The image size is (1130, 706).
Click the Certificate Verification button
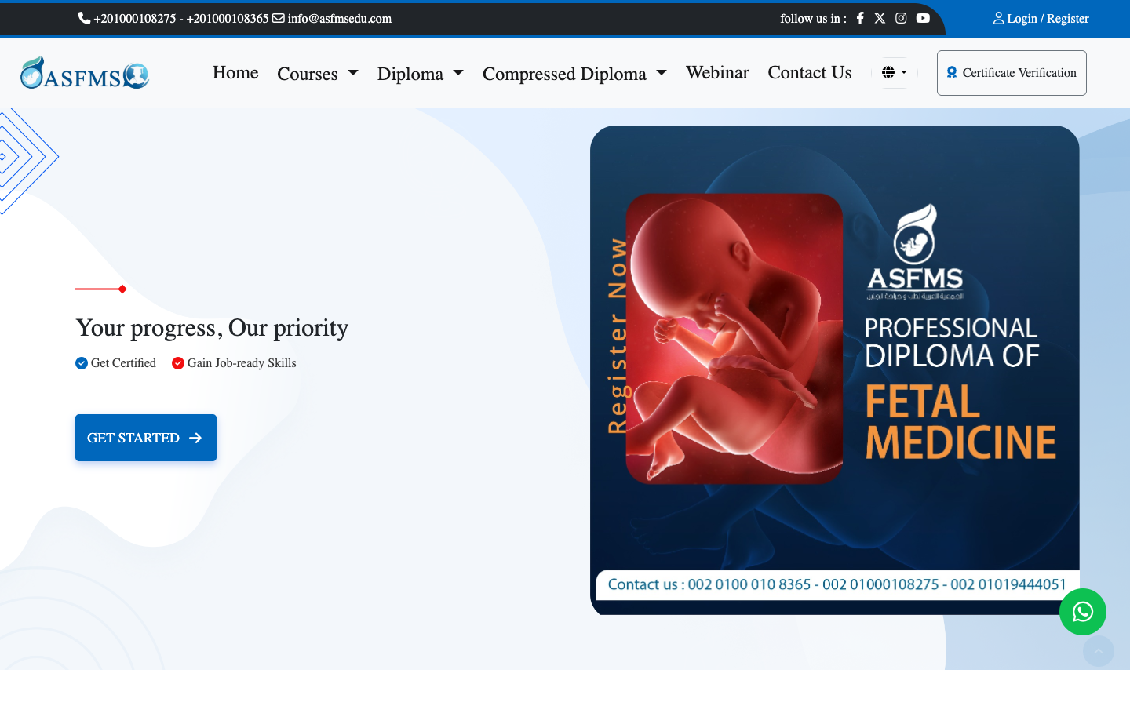pyautogui.click(x=1012, y=73)
